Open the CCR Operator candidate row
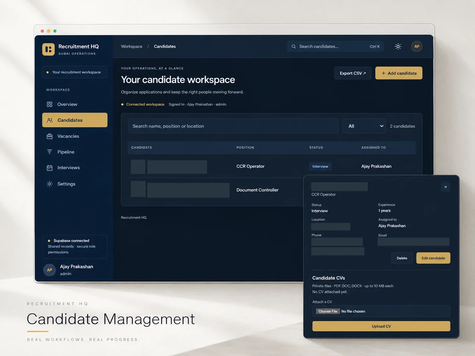 (272, 166)
